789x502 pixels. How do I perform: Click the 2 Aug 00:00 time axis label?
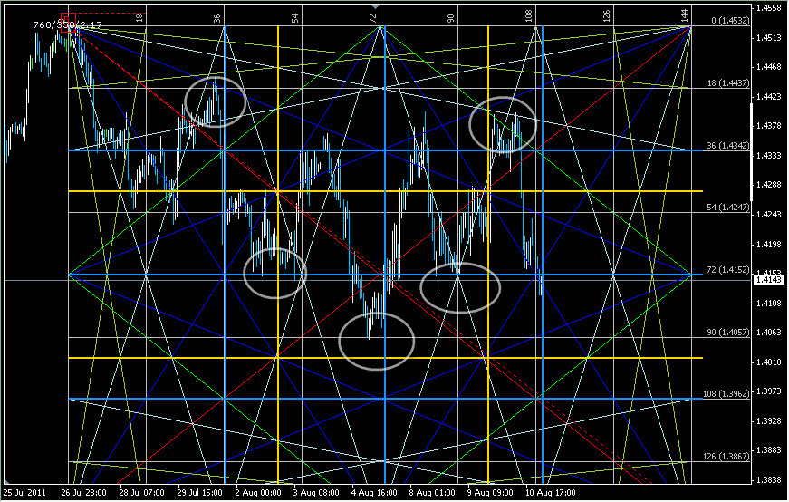pos(258,492)
